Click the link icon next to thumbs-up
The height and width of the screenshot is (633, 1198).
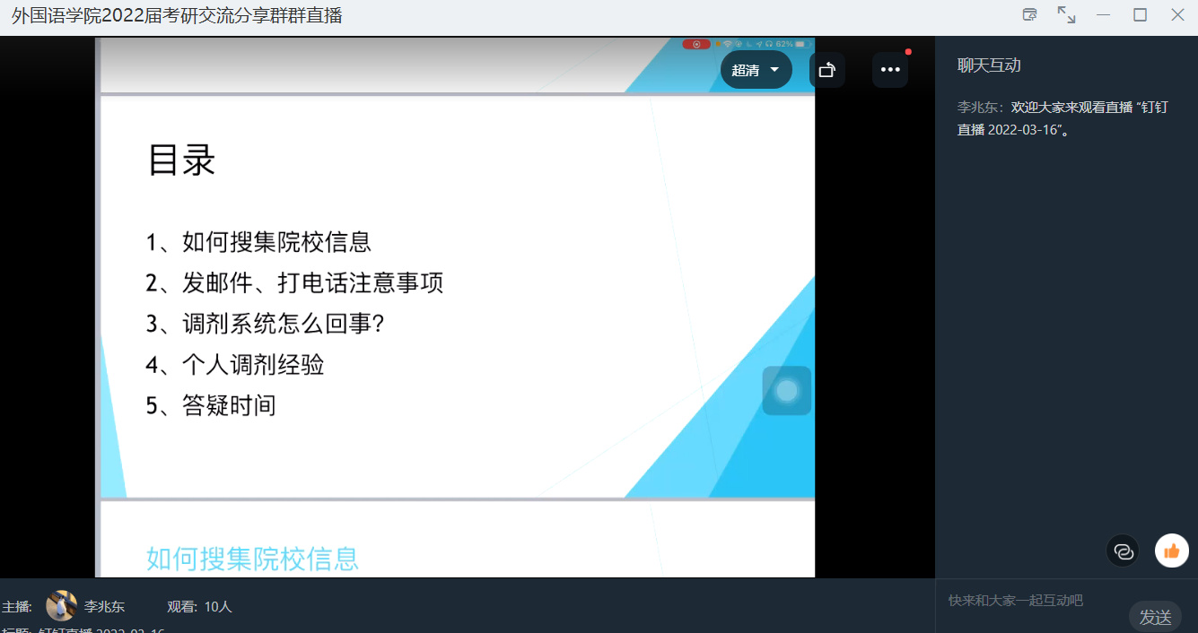pos(1123,551)
